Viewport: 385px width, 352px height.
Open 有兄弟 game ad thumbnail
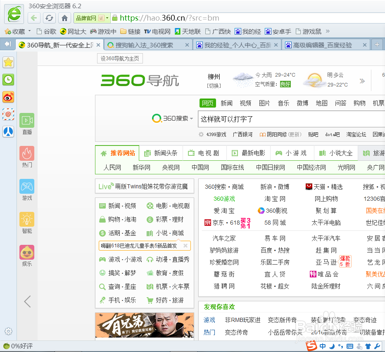(145, 325)
